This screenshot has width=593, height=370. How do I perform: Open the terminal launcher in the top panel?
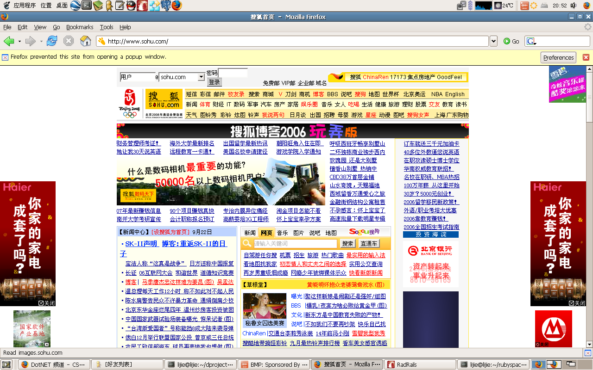[87, 6]
